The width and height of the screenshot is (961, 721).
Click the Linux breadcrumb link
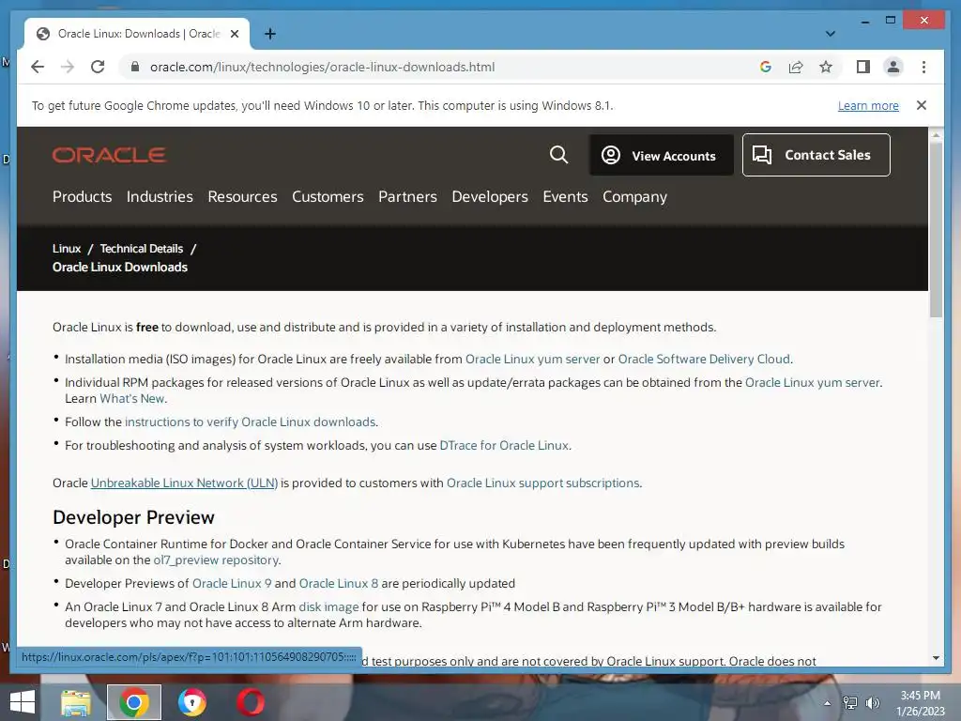[67, 248]
